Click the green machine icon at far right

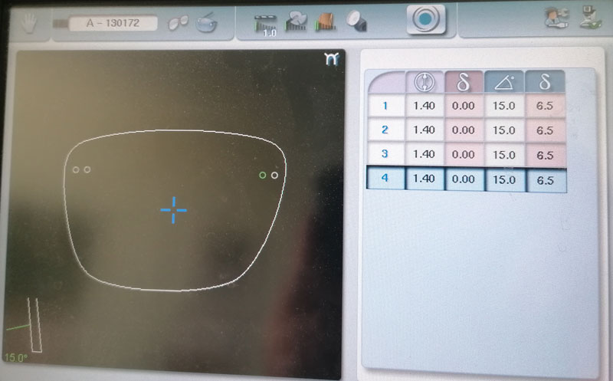588,21
